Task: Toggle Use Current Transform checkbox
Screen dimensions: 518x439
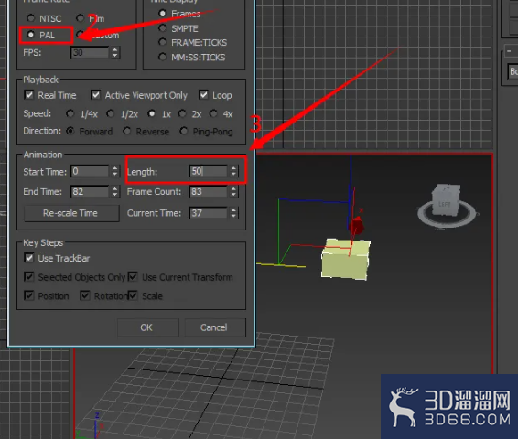Action: [x=133, y=276]
